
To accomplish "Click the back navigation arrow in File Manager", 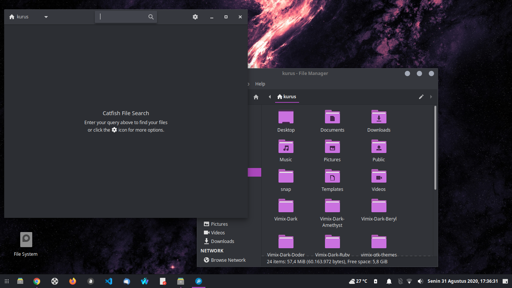I will point(269,97).
